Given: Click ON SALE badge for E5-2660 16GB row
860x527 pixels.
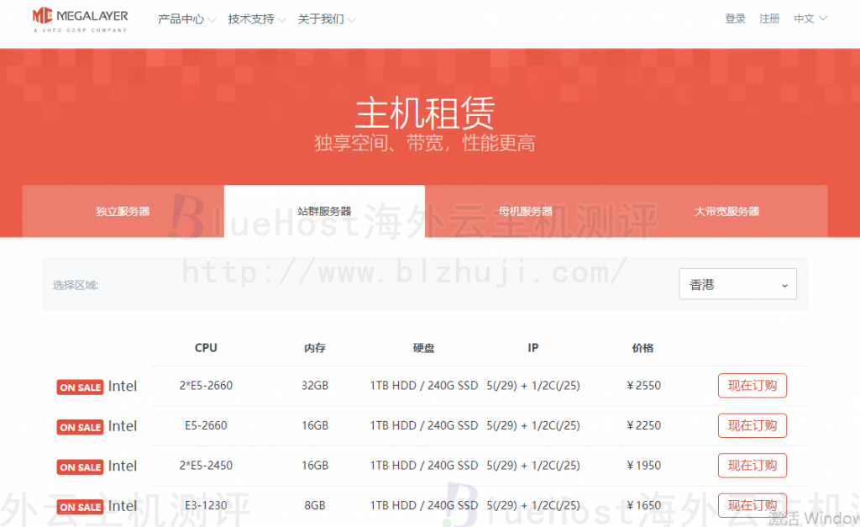Looking at the screenshot, I should pos(80,427).
